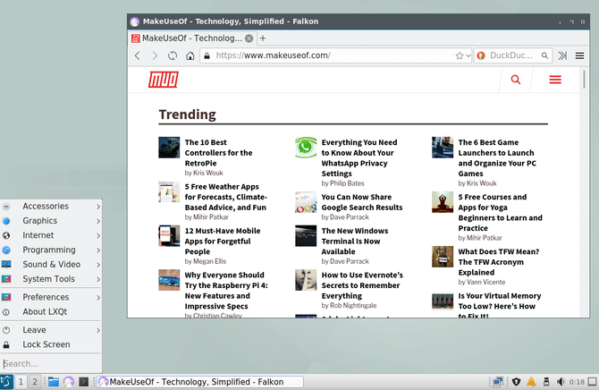Click the application menu Search field
Viewport: 599px width, 390px height.
[50, 364]
